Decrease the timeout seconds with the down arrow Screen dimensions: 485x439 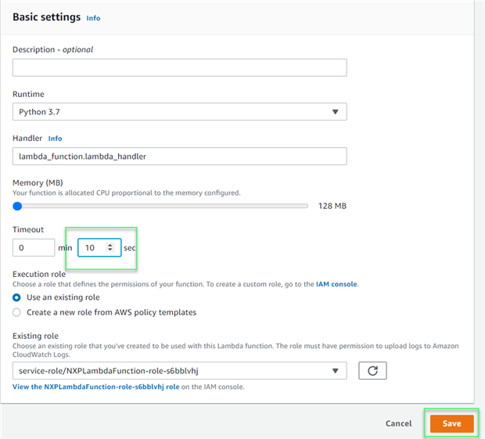pos(110,250)
